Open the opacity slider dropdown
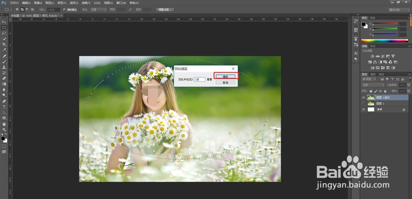The width and height of the screenshot is (412, 199). (x=409, y=85)
